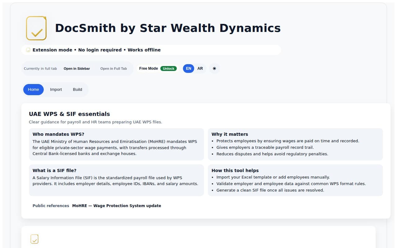Click the Who mandates WPS panel
The width and height of the screenshot is (397, 248).
pos(117,144)
